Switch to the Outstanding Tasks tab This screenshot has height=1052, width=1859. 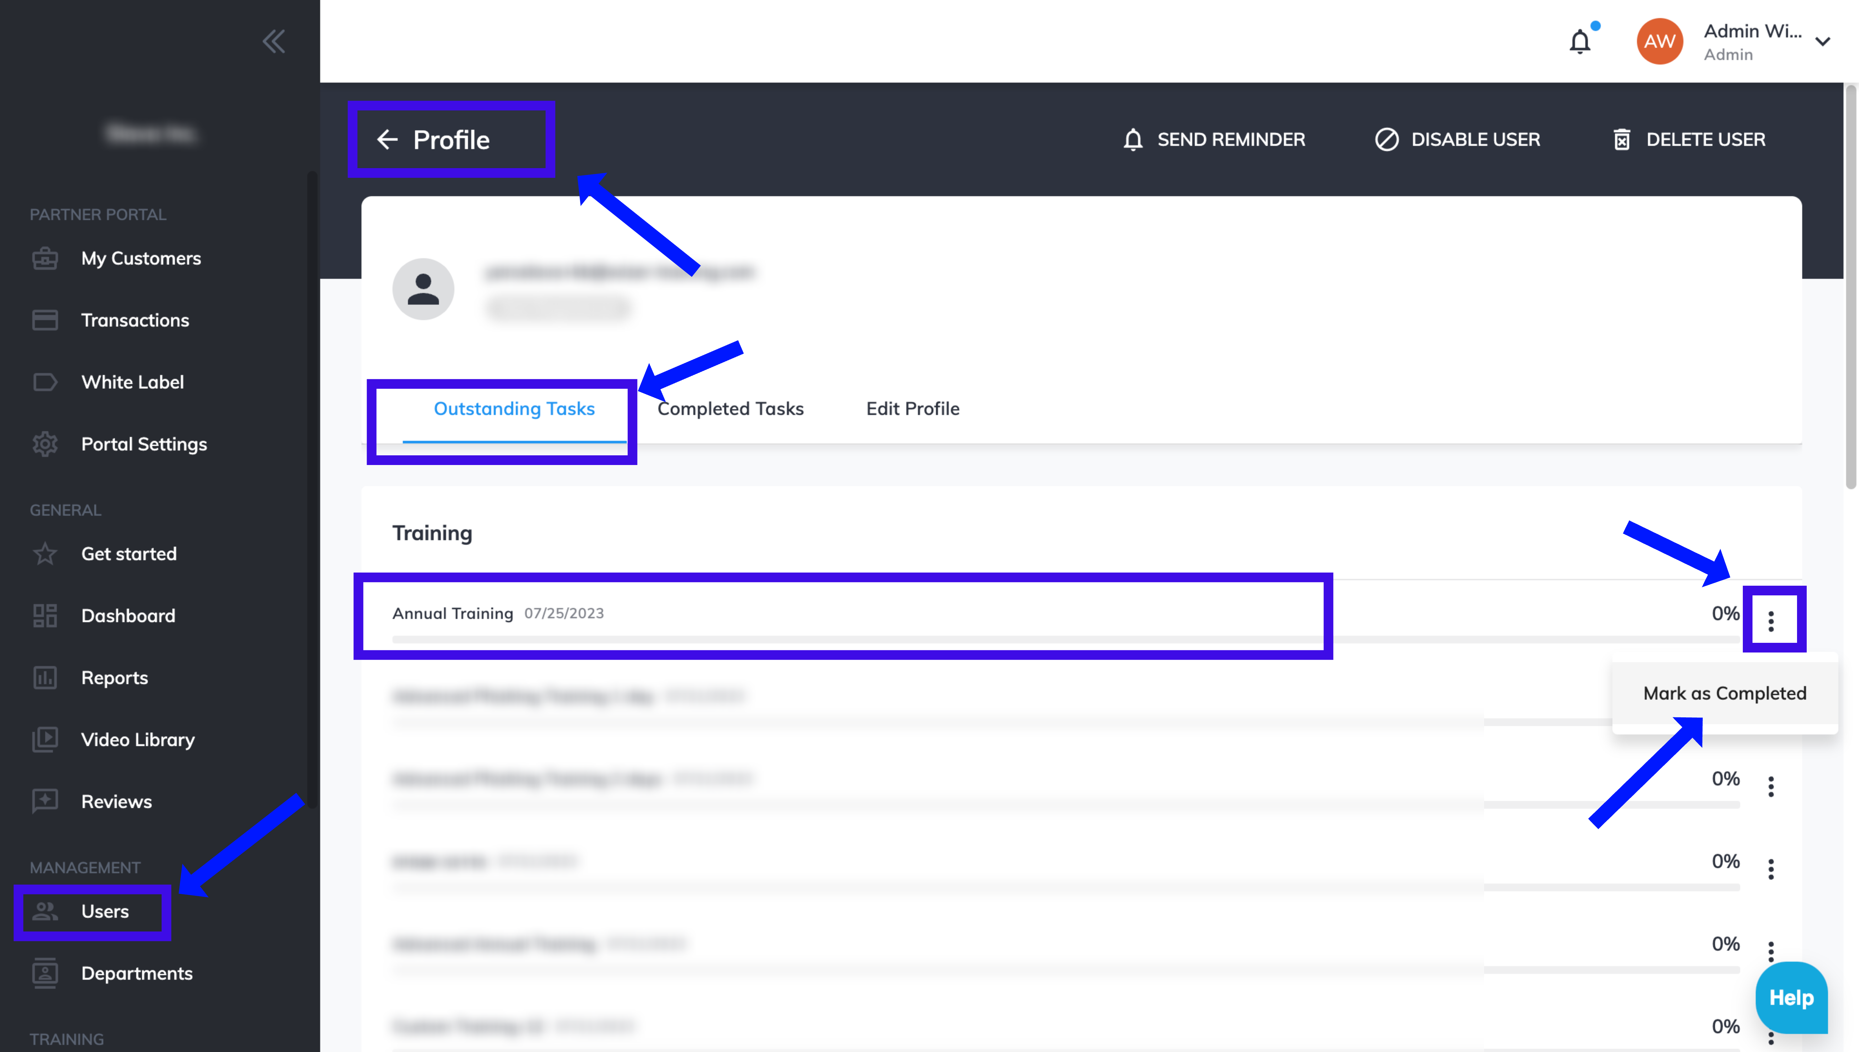pyautogui.click(x=514, y=409)
